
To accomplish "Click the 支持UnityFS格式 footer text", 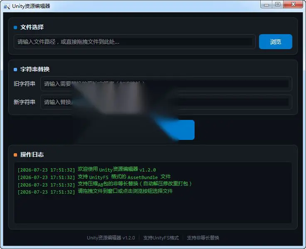I will click(x=161, y=238).
